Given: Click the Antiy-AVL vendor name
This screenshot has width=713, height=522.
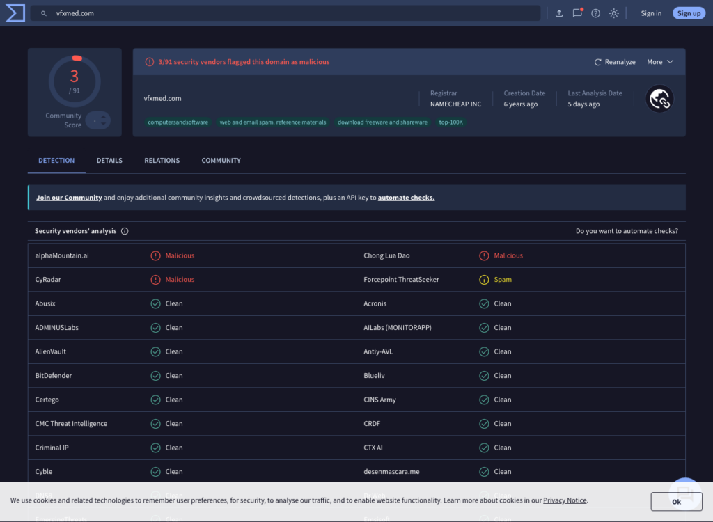Looking at the screenshot, I should pyautogui.click(x=378, y=352).
